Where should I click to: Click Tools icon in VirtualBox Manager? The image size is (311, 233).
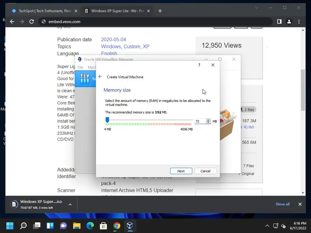(85, 79)
